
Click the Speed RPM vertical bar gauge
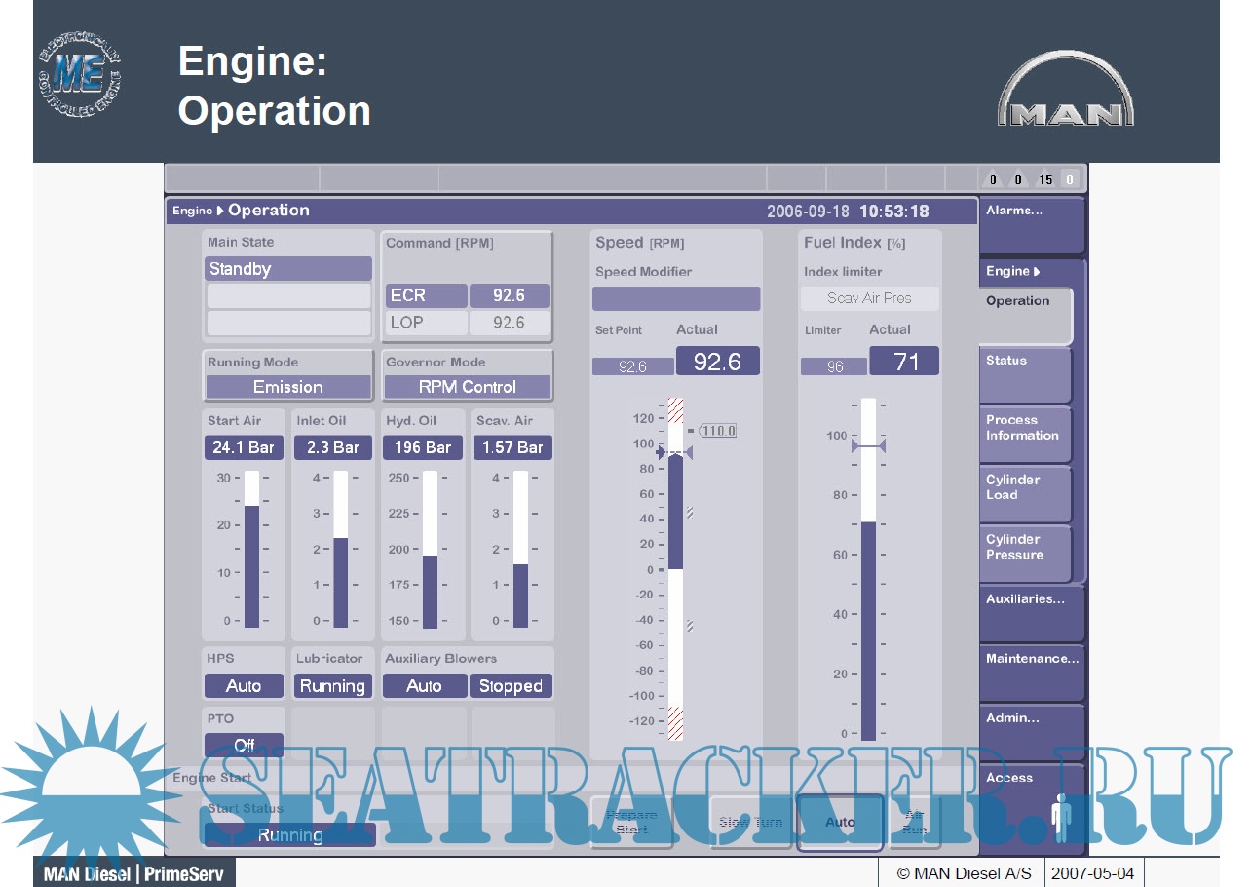click(x=675, y=570)
